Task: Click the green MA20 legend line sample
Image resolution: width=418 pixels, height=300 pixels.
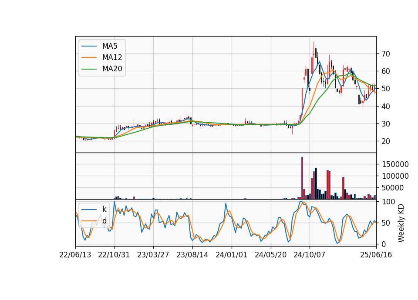Action: pyautogui.click(x=89, y=69)
